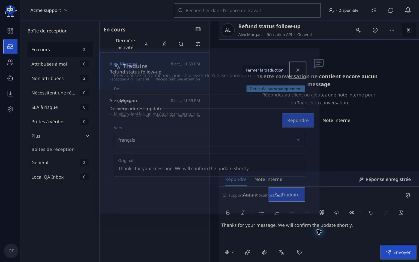Image resolution: width=419 pixels, height=262 pixels.
Task: Open the bot automation icon in sidebar
Action: coord(10,78)
